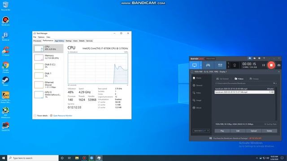287x161 pixels.
Task: Open Sort by Date option in Bandicam
Action: click(270, 124)
